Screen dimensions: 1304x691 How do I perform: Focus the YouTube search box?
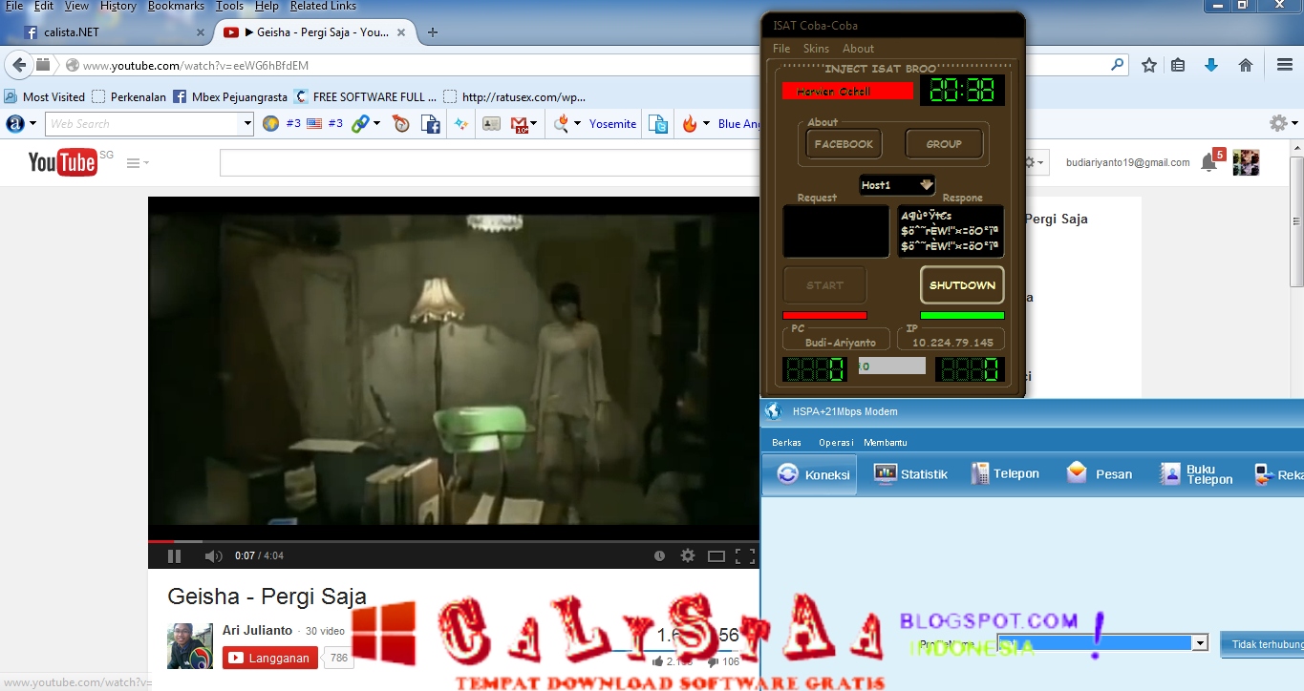489,163
